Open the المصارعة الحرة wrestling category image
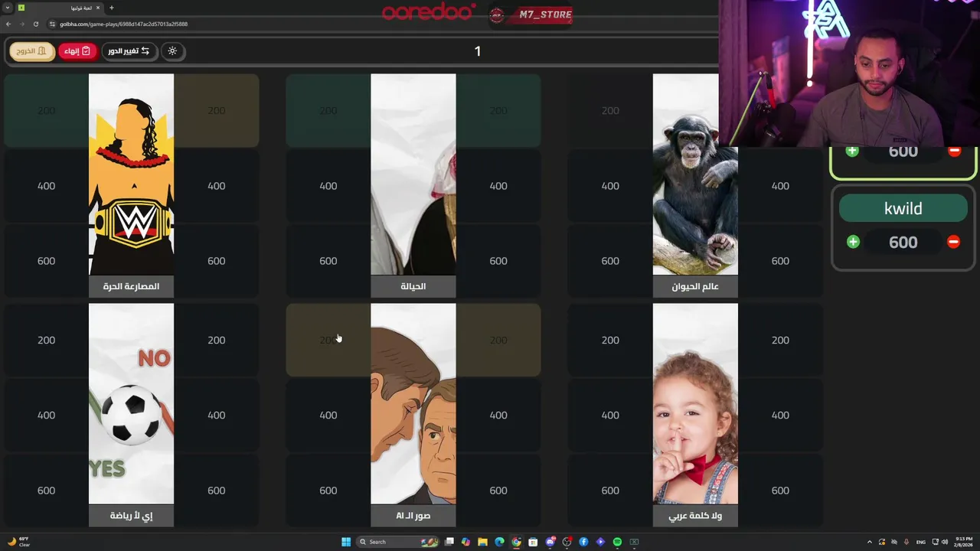This screenshot has width=980, height=551. point(131,174)
